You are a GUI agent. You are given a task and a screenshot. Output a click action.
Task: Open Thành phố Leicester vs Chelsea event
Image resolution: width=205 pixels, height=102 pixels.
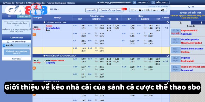pos(188,50)
